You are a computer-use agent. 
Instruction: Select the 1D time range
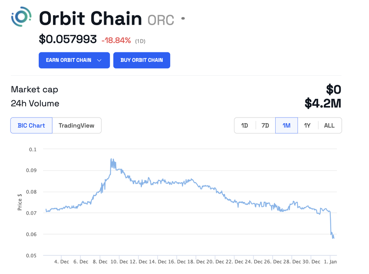click(244, 126)
